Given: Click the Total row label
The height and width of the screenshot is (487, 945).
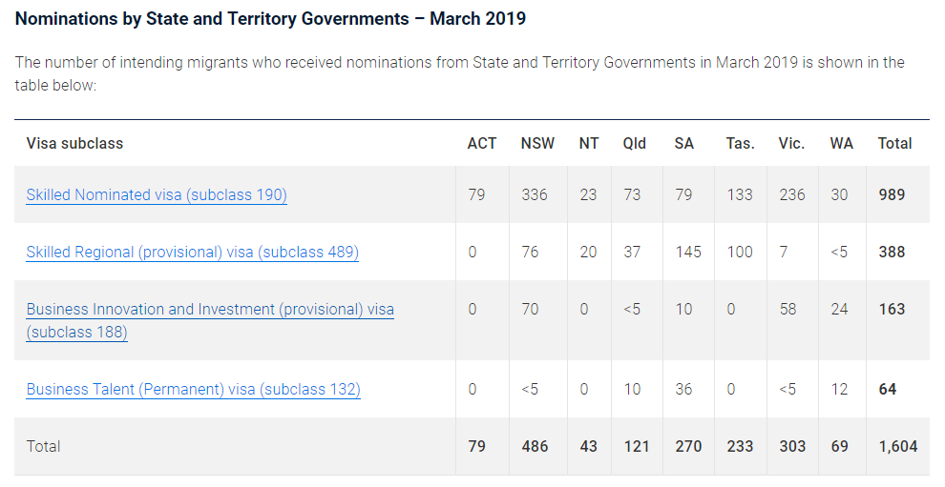Looking at the screenshot, I should point(44,446).
